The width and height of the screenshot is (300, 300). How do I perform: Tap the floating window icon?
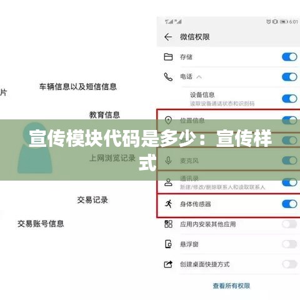(168, 244)
